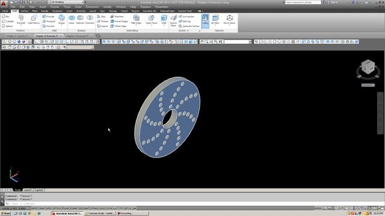Open the Draw menu
Image resolution: width=385 pixels, height=216 pixels.
pyautogui.click(x=78, y=7)
